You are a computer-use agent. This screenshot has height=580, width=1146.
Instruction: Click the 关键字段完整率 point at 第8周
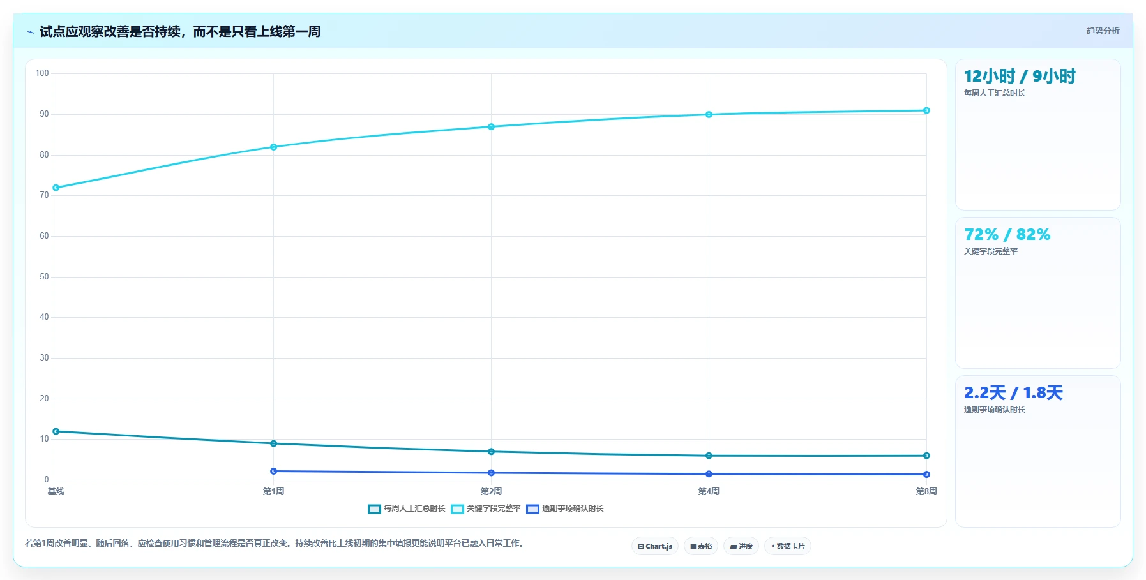pyautogui.click(x=926, y=110)
